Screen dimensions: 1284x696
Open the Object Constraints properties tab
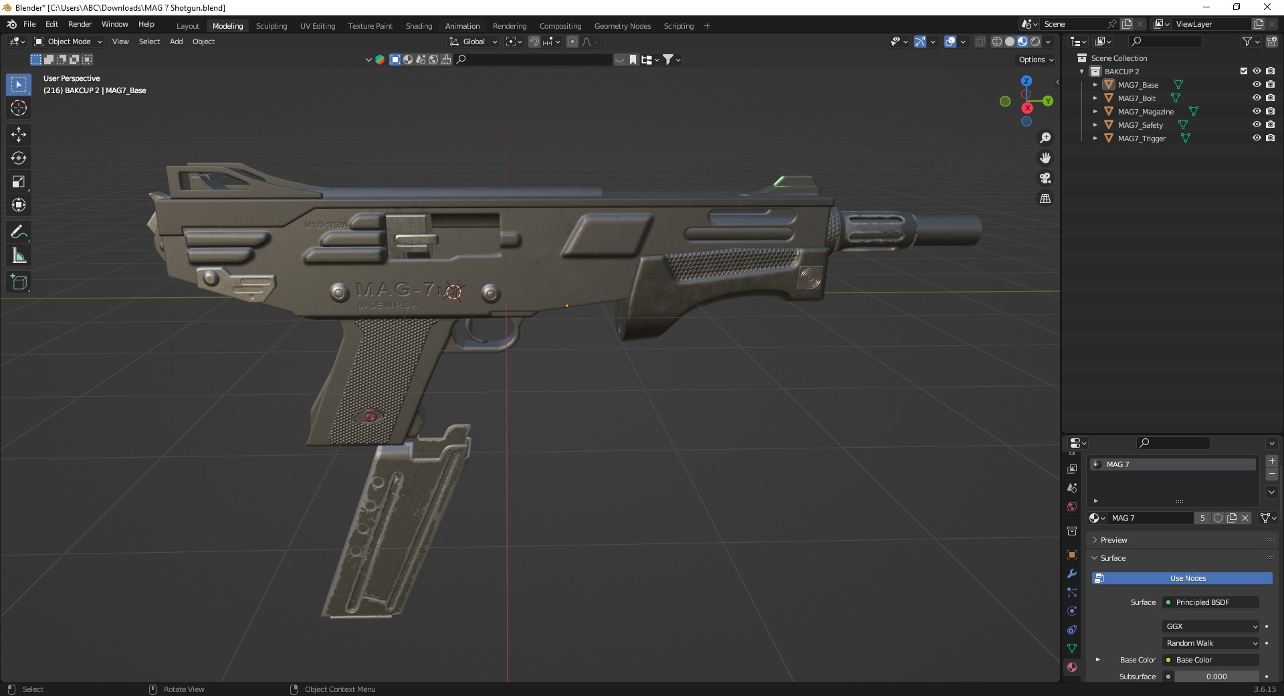[1072, 630]
